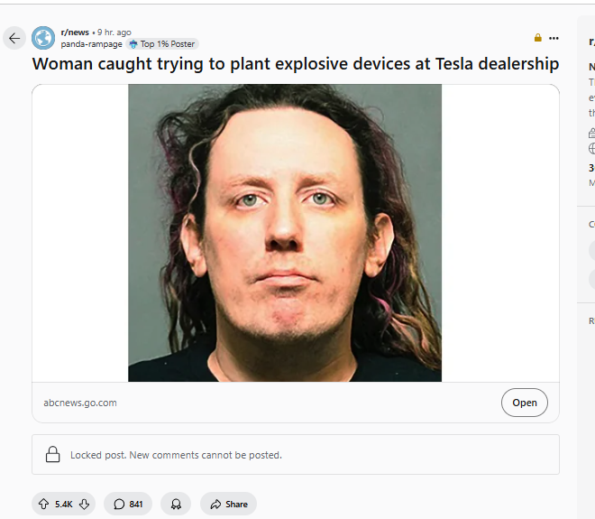
Task: Share the post using Share button
Action: [228, 504]
